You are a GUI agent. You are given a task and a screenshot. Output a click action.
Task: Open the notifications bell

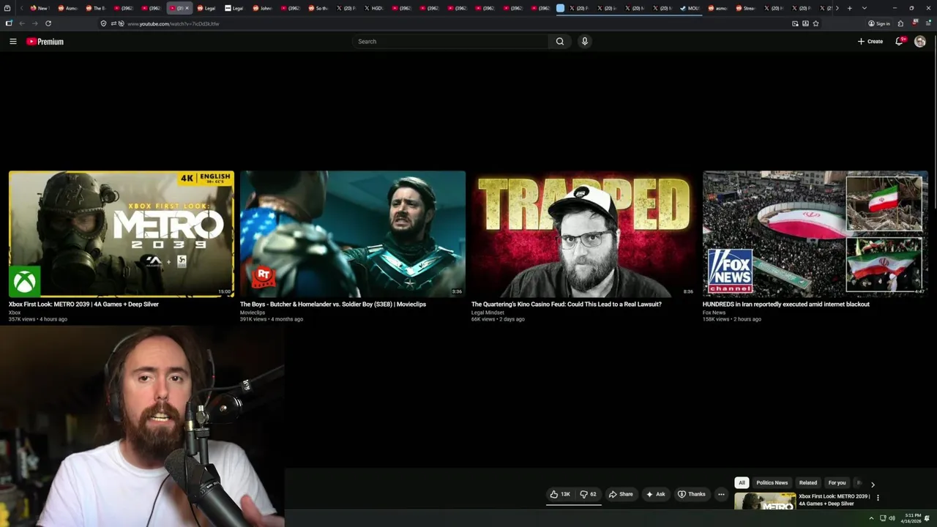(x=900, y=42)
